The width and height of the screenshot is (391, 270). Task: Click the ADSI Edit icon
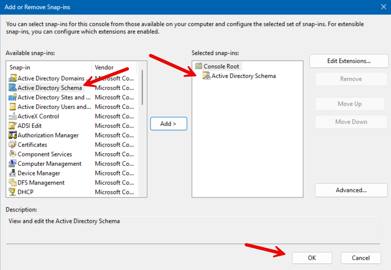click(13, 126)
